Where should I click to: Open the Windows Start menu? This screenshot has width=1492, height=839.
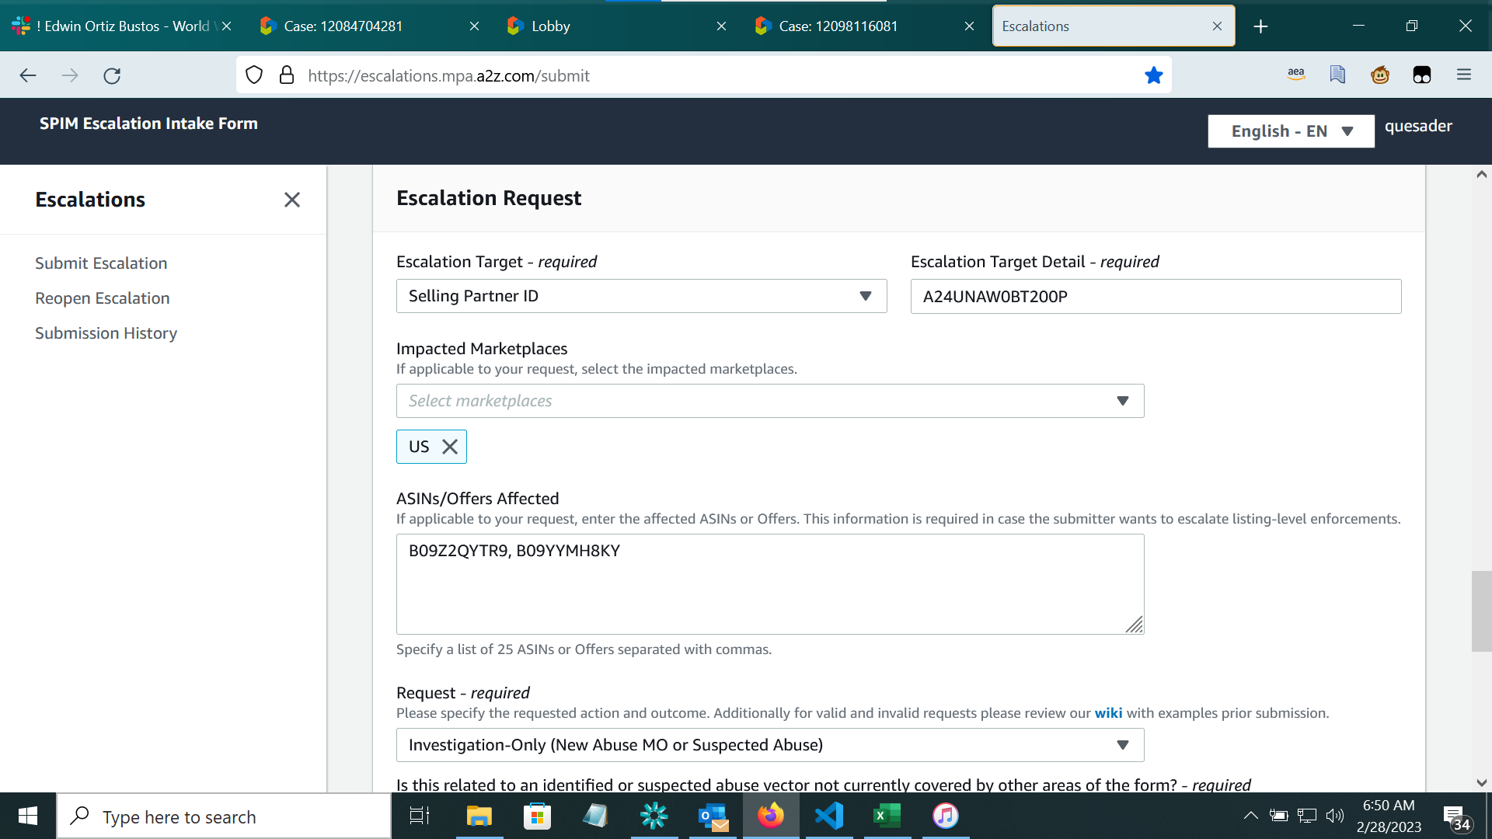[x=28, y=816]
